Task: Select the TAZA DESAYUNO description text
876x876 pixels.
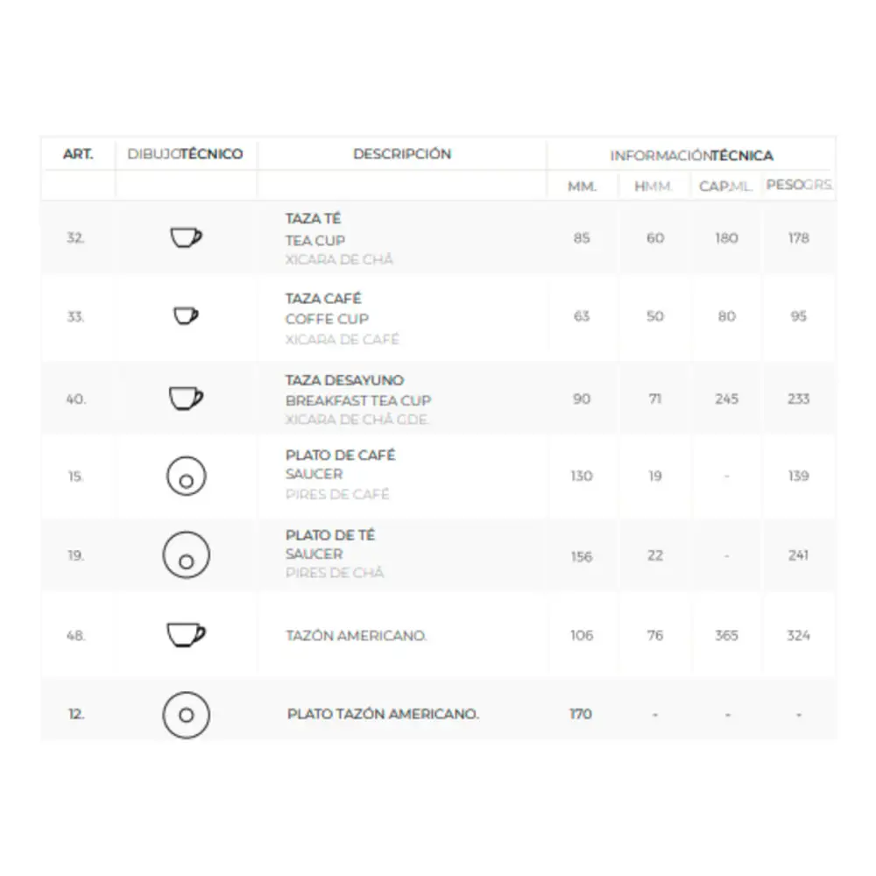Action: (x=344, y=381)
